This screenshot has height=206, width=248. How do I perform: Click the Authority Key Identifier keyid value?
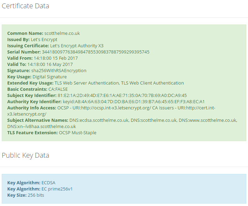click(x=134, y=102)
